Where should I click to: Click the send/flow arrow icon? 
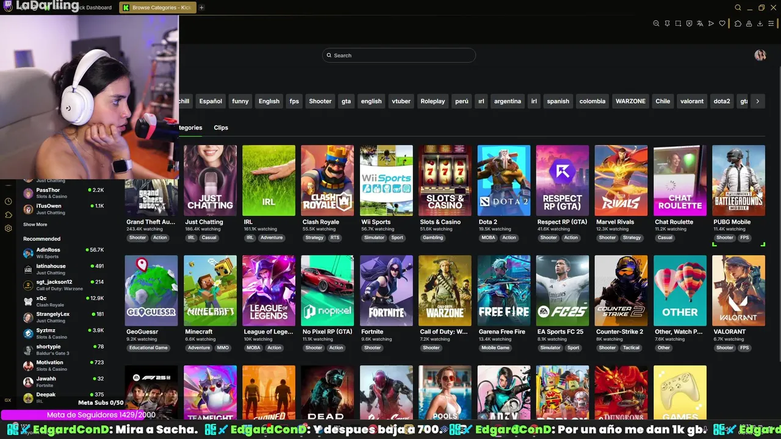711,24
